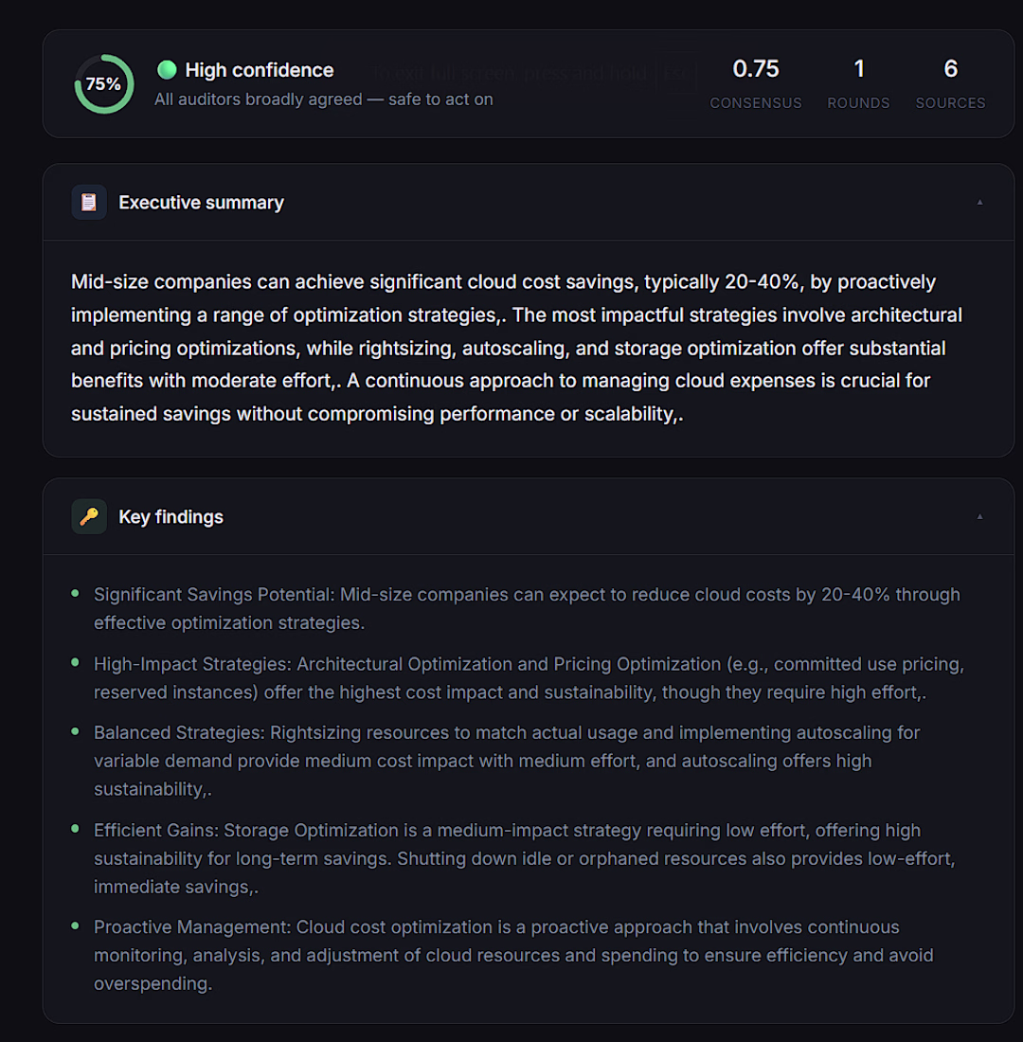
Task: Click the High confidence heading
Action: point(260,70)
